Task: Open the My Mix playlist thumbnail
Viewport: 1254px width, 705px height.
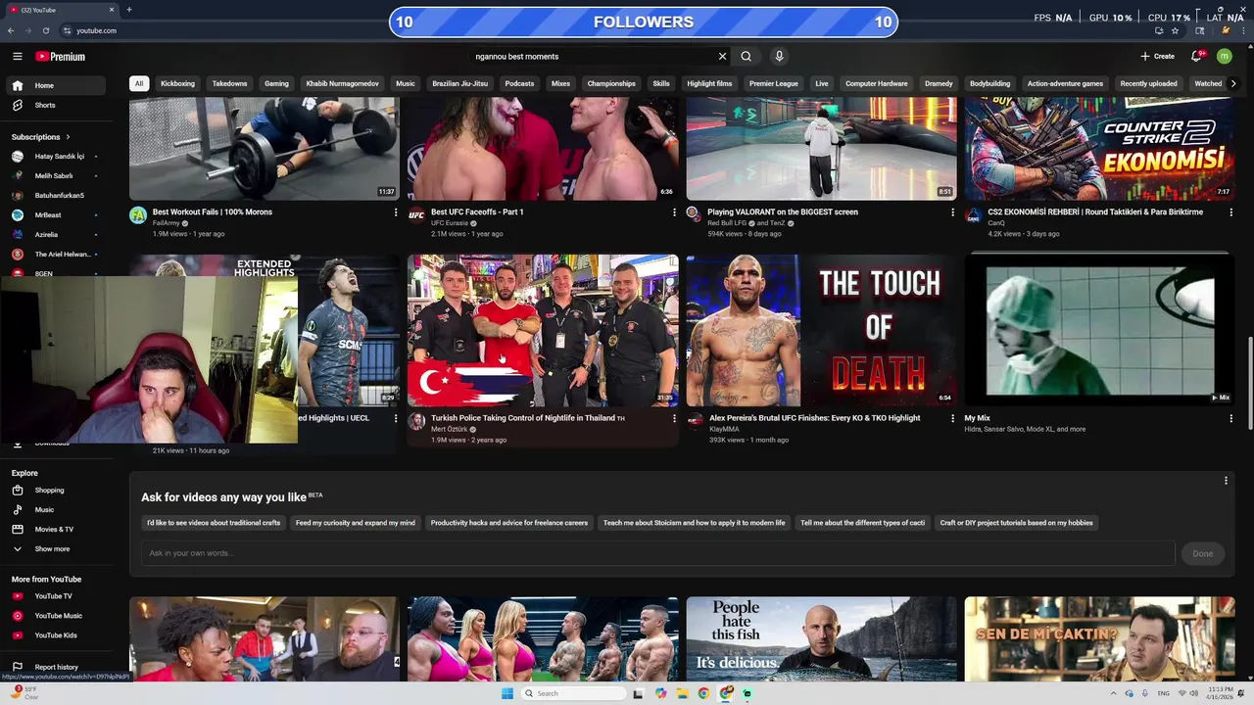Action: click(x=1099, y=331)
